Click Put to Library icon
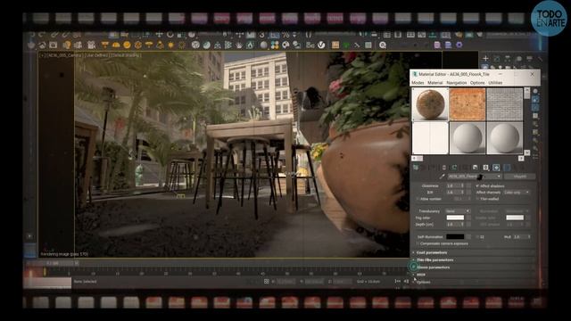The width and height of the screenshot is (571, 321). pyautogui.click(x=475, y=168)
